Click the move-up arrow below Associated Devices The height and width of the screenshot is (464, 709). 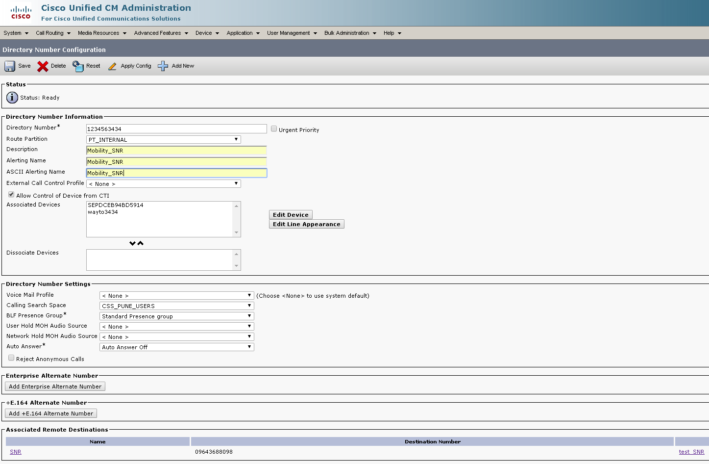(x=141, y=243)
